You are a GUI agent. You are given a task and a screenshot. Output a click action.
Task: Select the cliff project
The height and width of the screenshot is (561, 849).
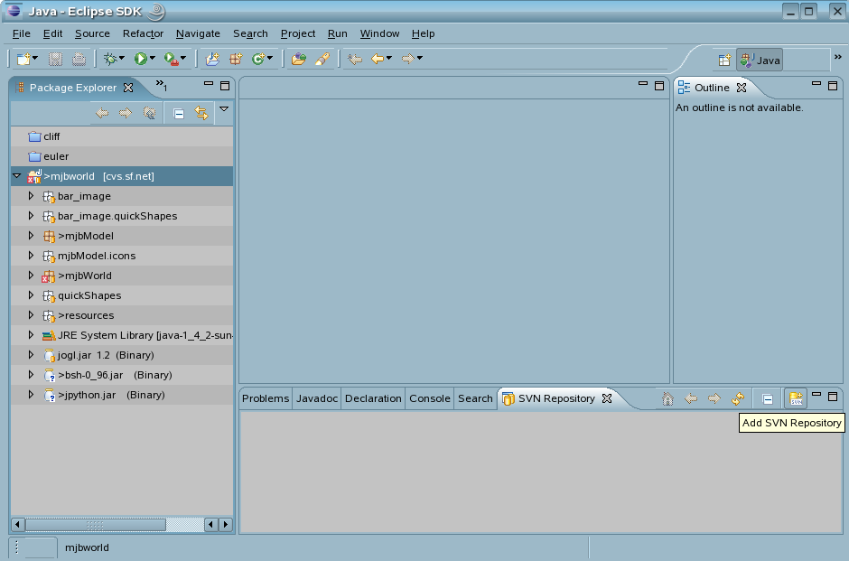coord(122,136)
